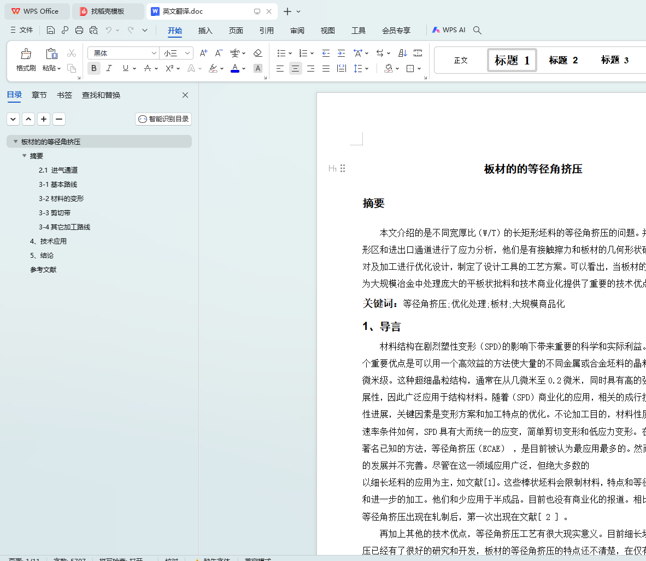
Task: Open the font name dropdown (黑体)
Action: [x=154, y=53]
